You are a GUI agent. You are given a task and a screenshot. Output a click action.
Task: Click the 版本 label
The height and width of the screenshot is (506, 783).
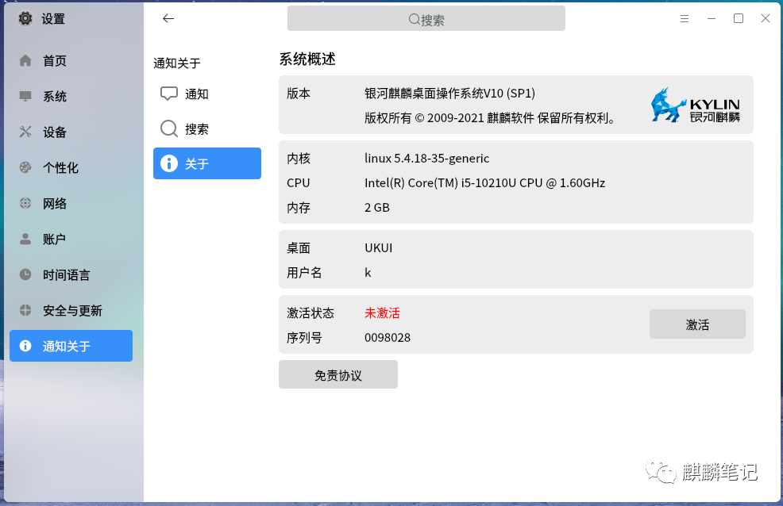(299, 94)
